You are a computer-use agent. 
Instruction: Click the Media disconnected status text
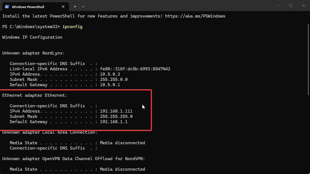(123, 143)
